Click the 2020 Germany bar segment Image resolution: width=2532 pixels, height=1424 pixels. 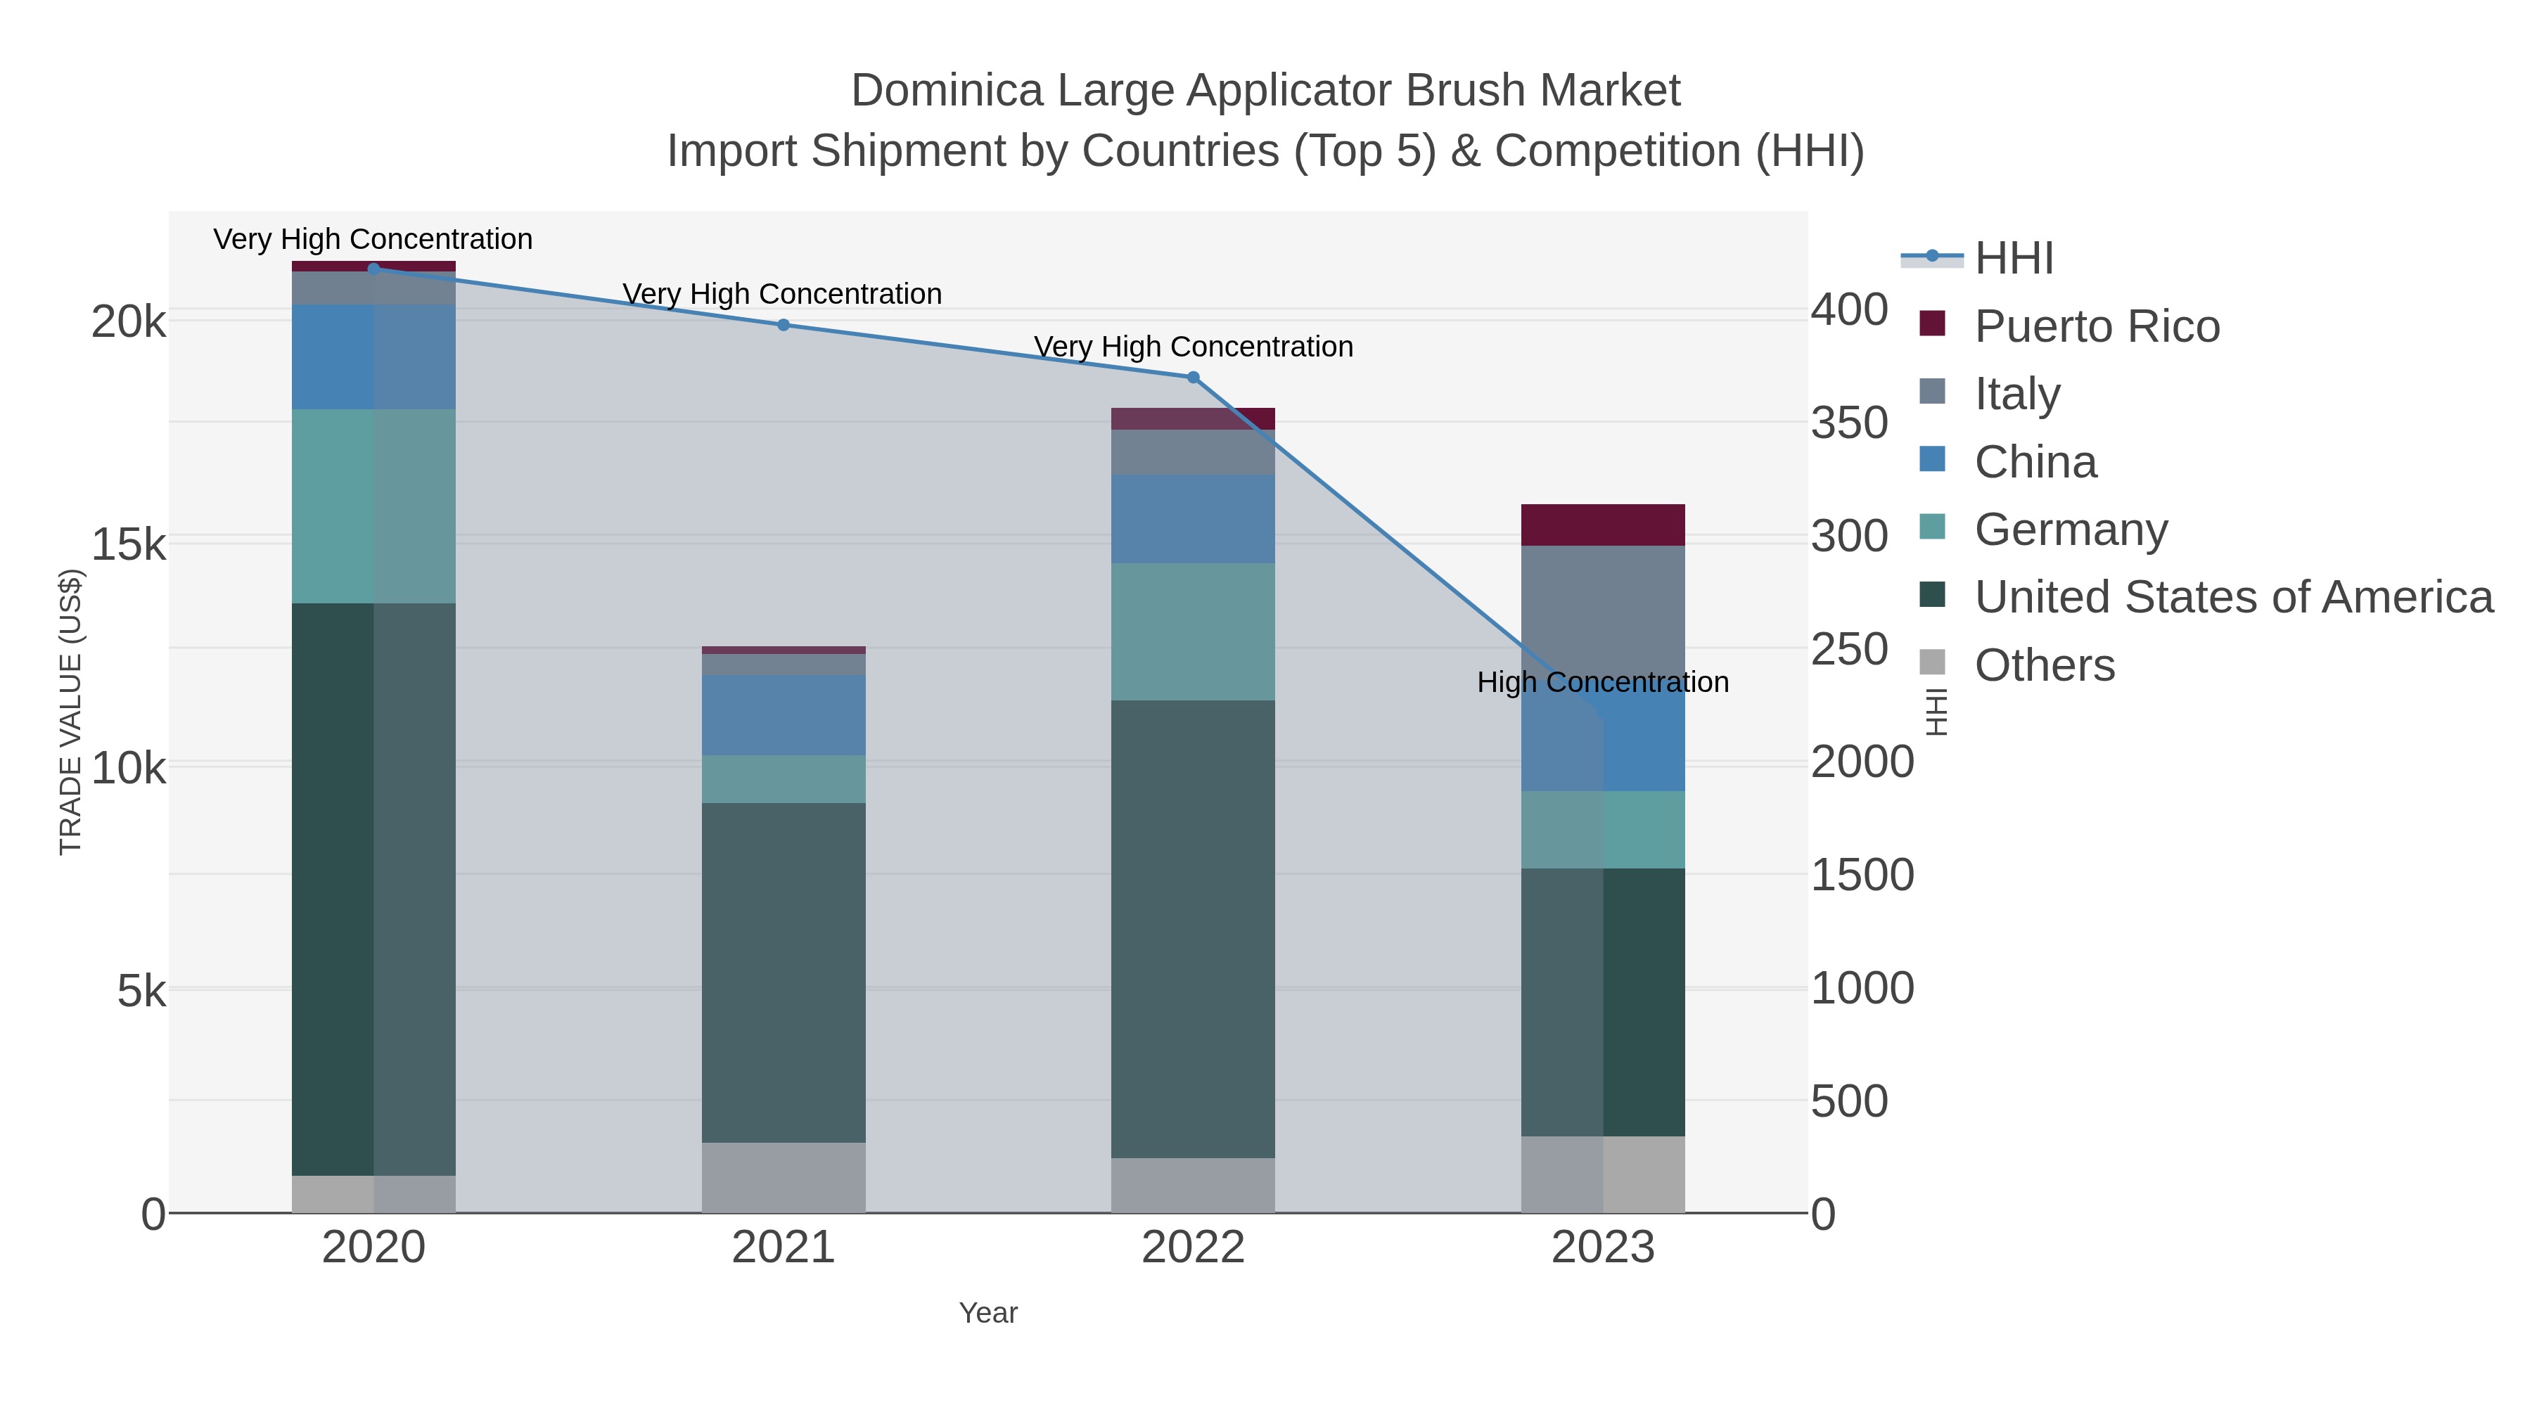[373, 506]
